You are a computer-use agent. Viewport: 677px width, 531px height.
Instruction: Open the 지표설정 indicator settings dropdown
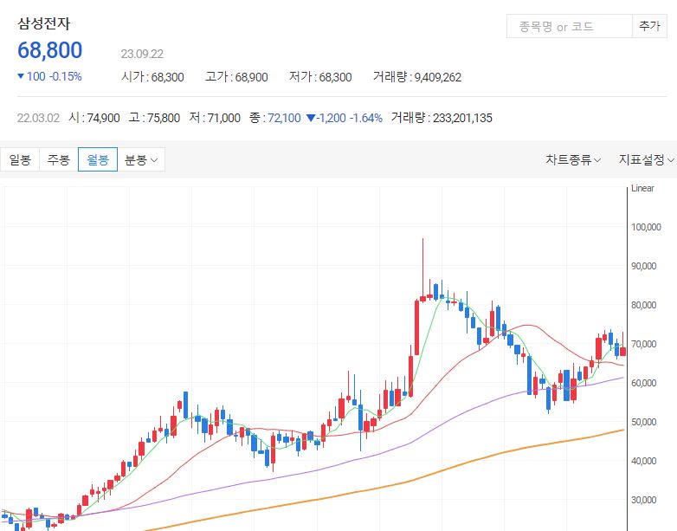(x=647, y=160)
